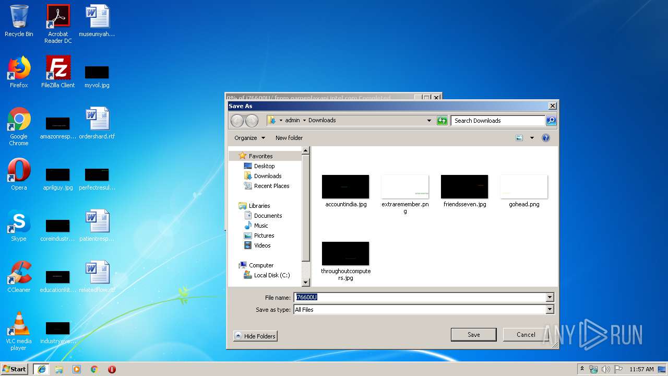Image resolution: width=668 pixels, height=376 pixels.
Task: Refresh the Downloads folder view
Action: tap(442, 121)
